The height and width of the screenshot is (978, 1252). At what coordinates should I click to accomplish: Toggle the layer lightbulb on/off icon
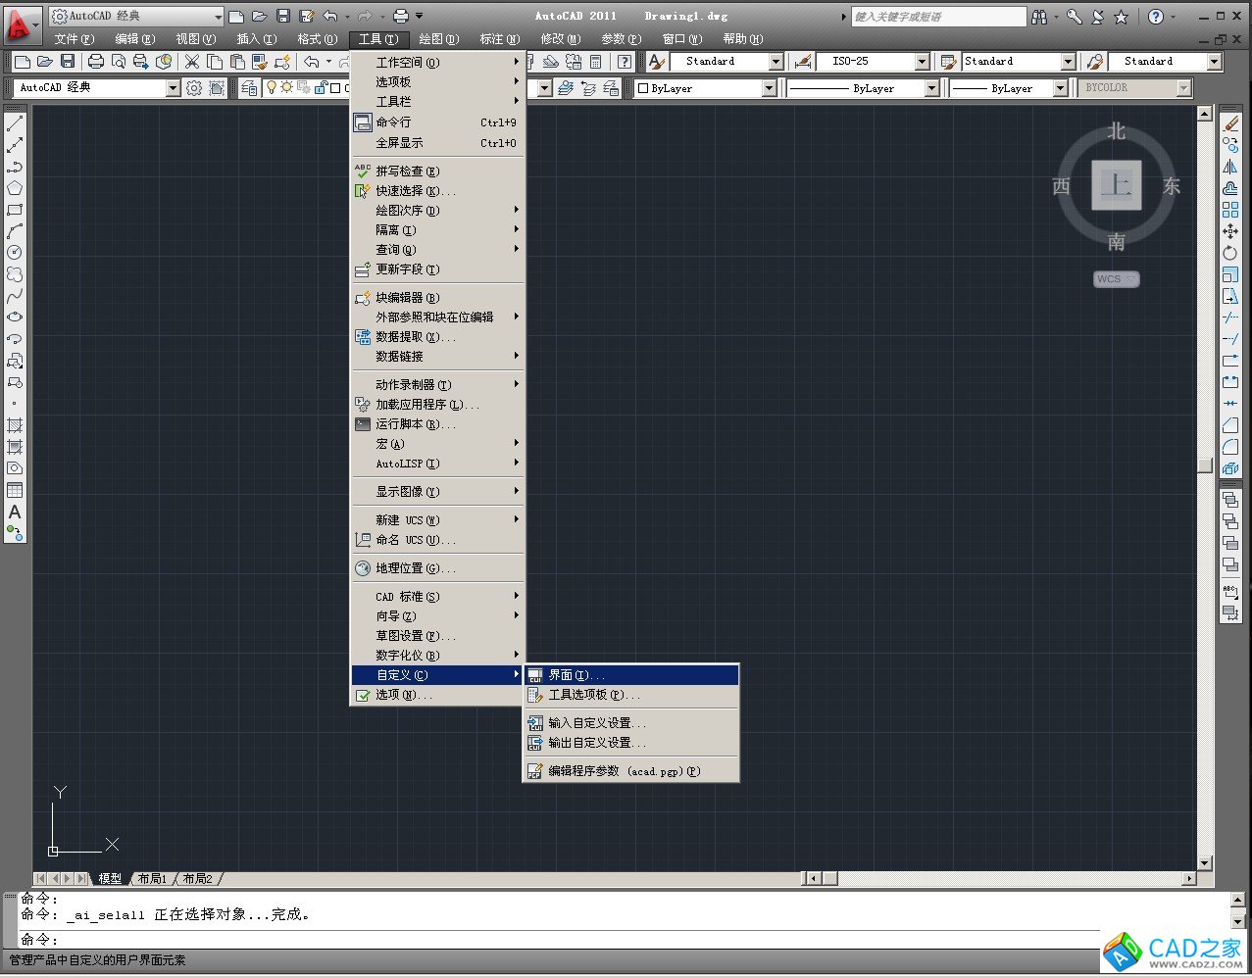pyautogui.click(x=272, y=88)
